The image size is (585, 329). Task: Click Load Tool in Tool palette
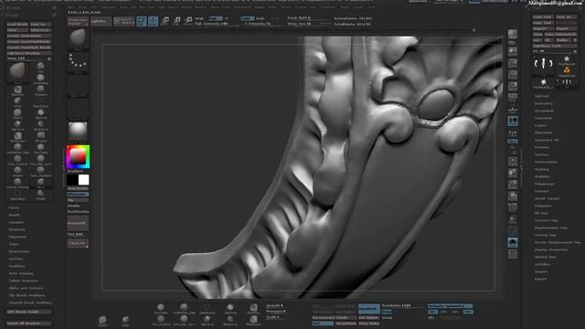tap(543, 17)
